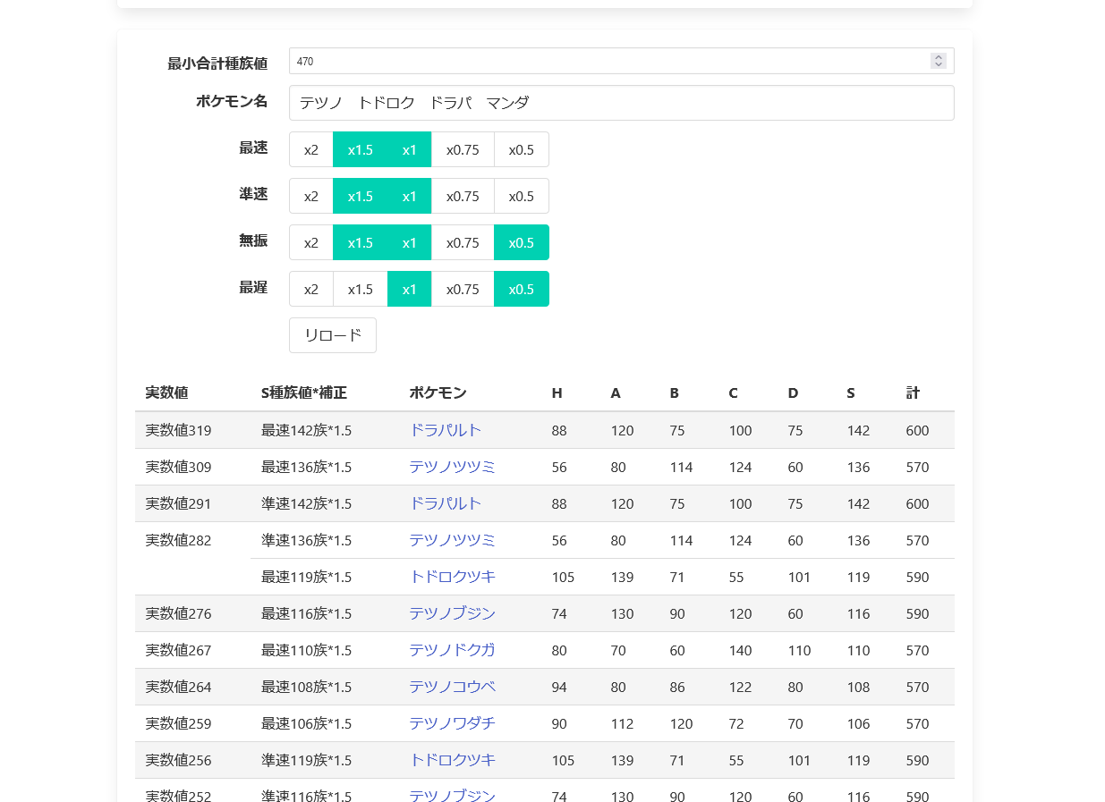Open ドラパルト link in 実数値291 row
Screen dimensions: 1105x802
click(446, 503)
